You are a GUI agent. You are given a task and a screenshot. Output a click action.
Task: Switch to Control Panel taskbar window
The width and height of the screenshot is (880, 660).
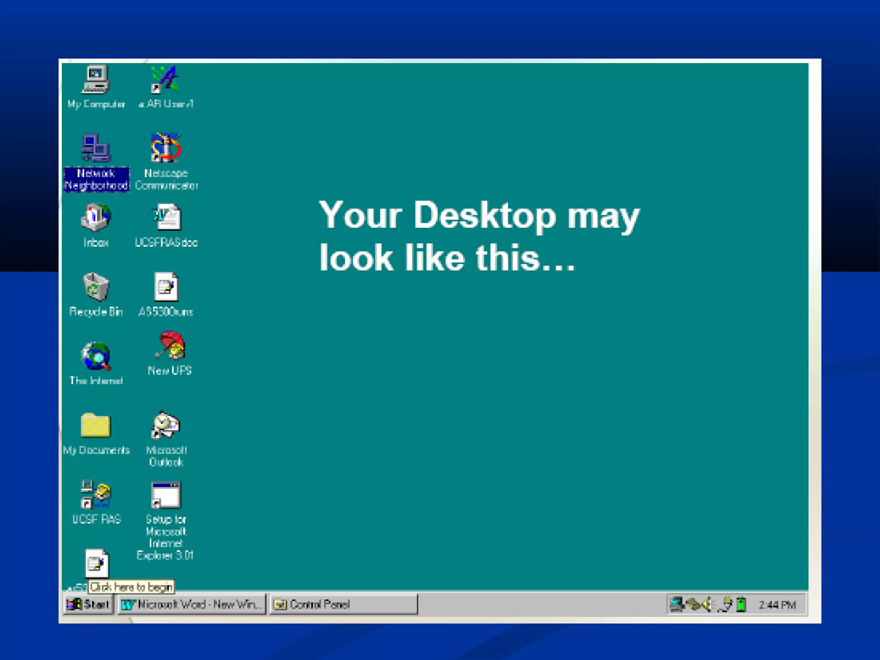[x=343, y=605]
